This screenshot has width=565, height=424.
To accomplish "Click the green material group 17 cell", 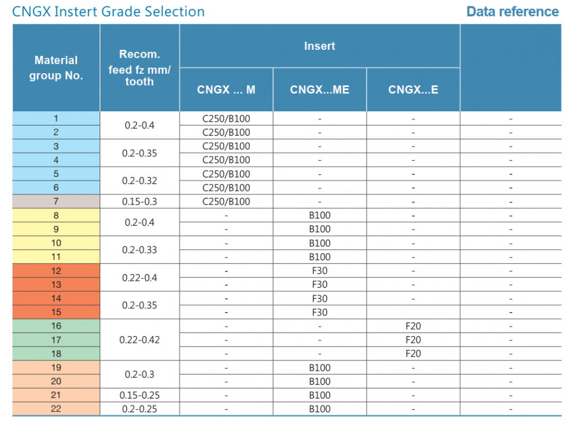I will tap(56, 340).
